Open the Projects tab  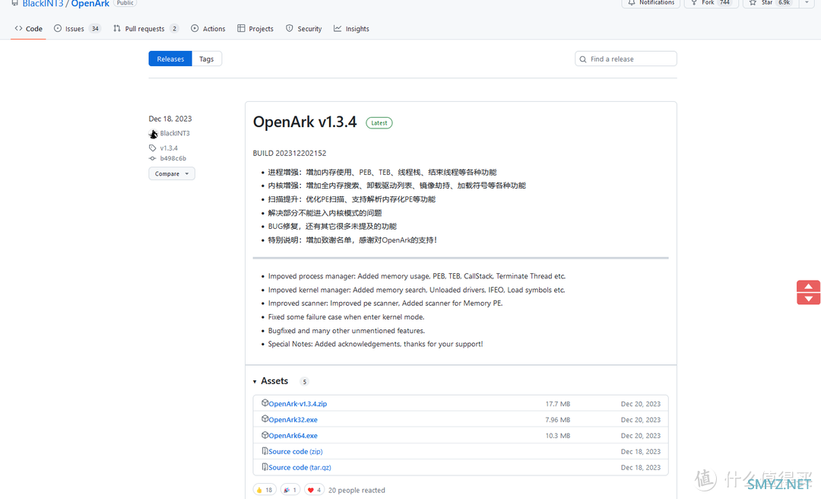pyautogui.click(x=255, y=29)
